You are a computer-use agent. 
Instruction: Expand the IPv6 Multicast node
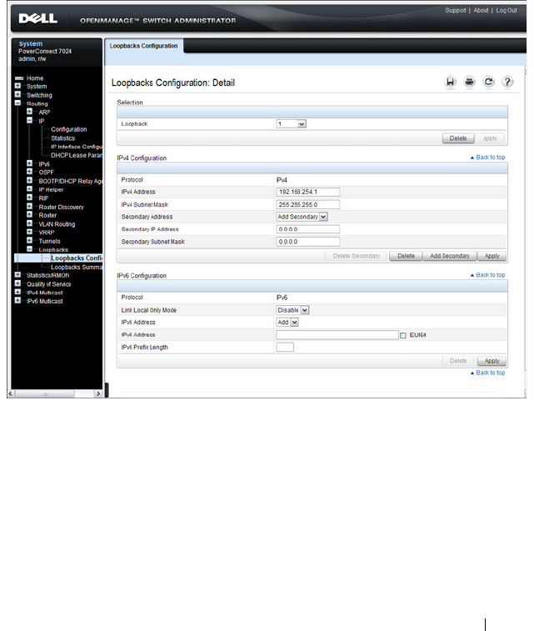point(17,301)
